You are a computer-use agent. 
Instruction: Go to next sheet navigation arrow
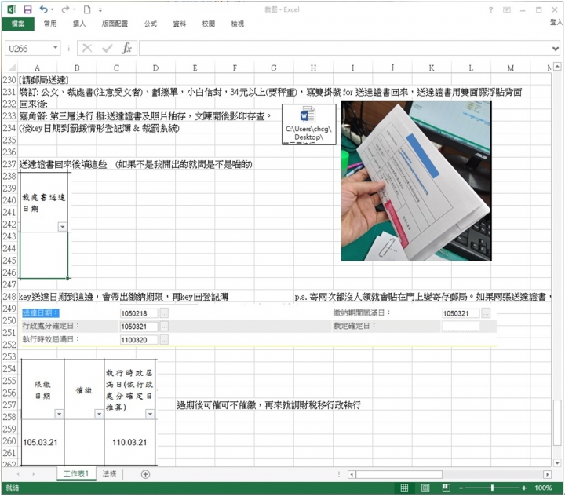pos(33,474)
